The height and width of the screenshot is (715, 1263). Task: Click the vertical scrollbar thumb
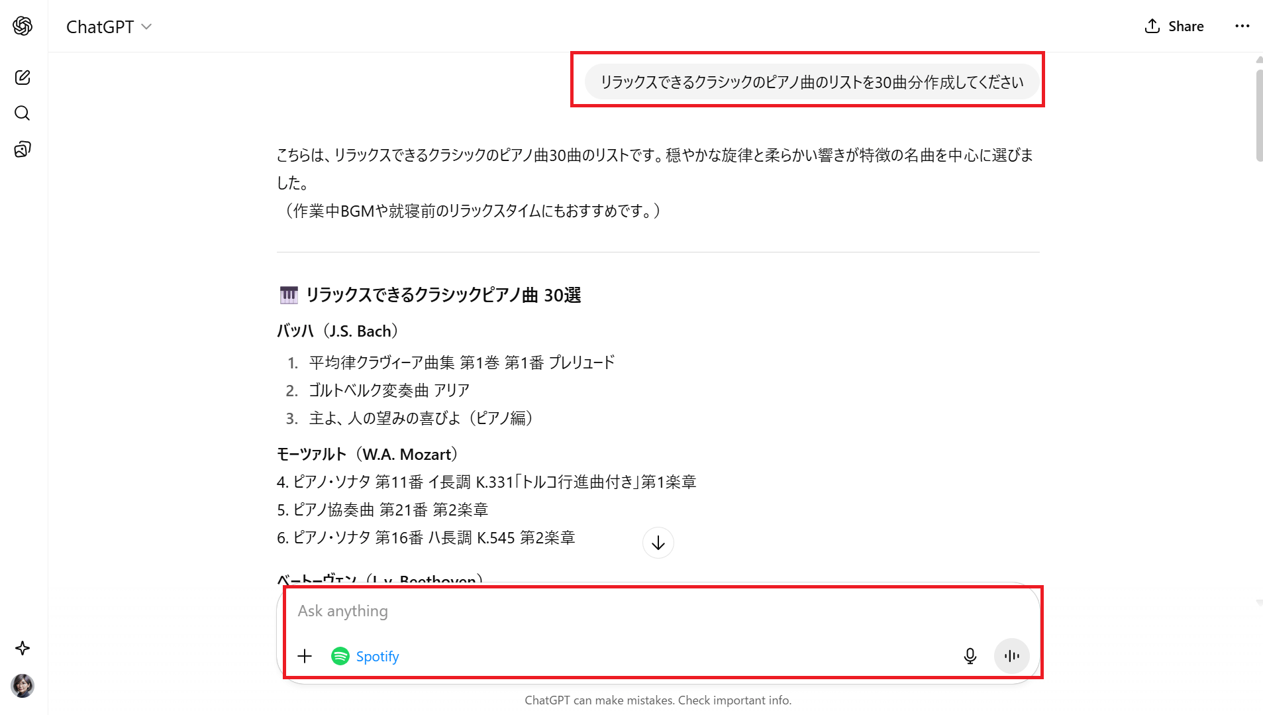(1259, 116)
